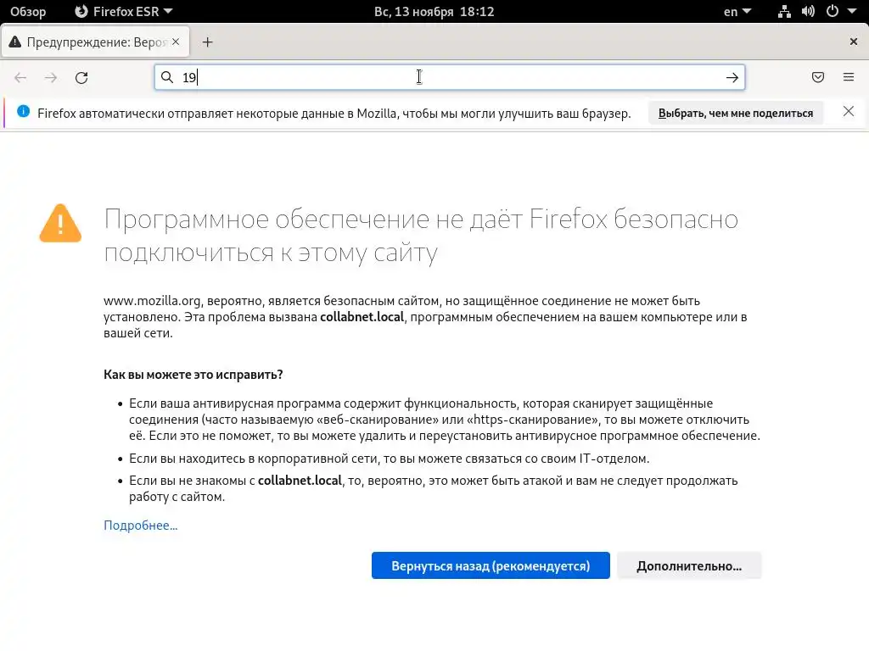Open the Pocket save icon
Screen dimensions: 869x651
tap(818, 77)
